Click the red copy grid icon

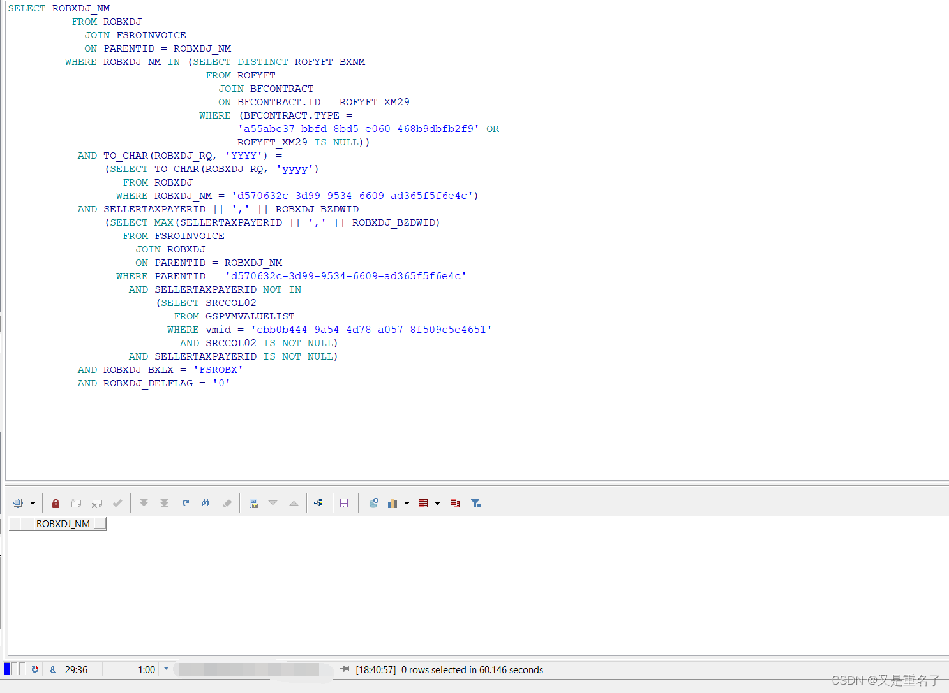click(x=455, y=503)
